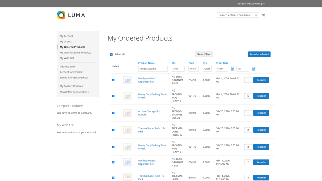Open Stored Payment Methods in sidebar
Screen dimensions: 322x181
(74, 78)
